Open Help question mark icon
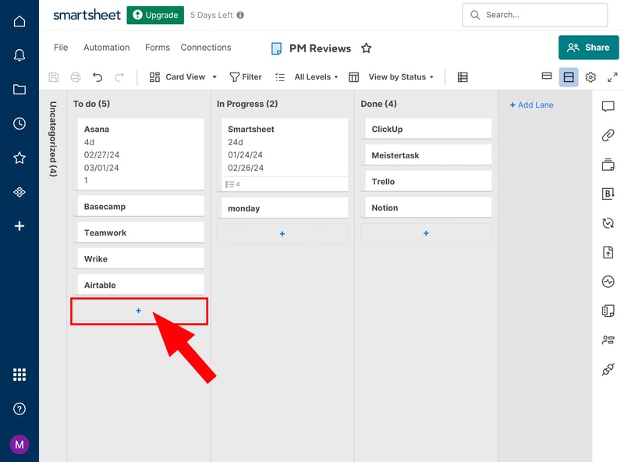The height and width of the screenshot is (462, 624). (19, 409)
